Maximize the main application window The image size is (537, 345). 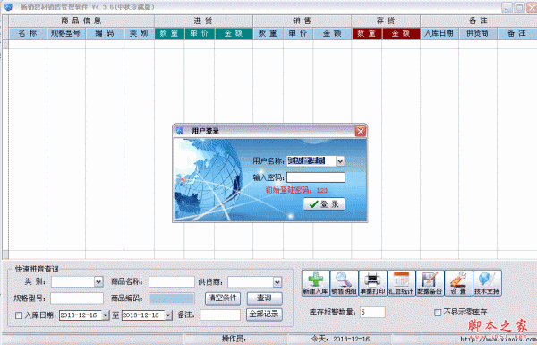519,7
